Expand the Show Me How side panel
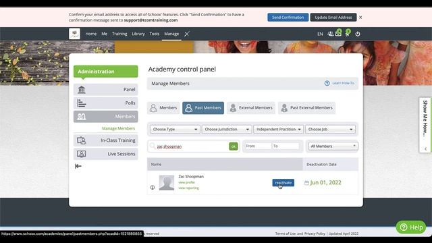This screenshot has height=243, width=432. 425,125
